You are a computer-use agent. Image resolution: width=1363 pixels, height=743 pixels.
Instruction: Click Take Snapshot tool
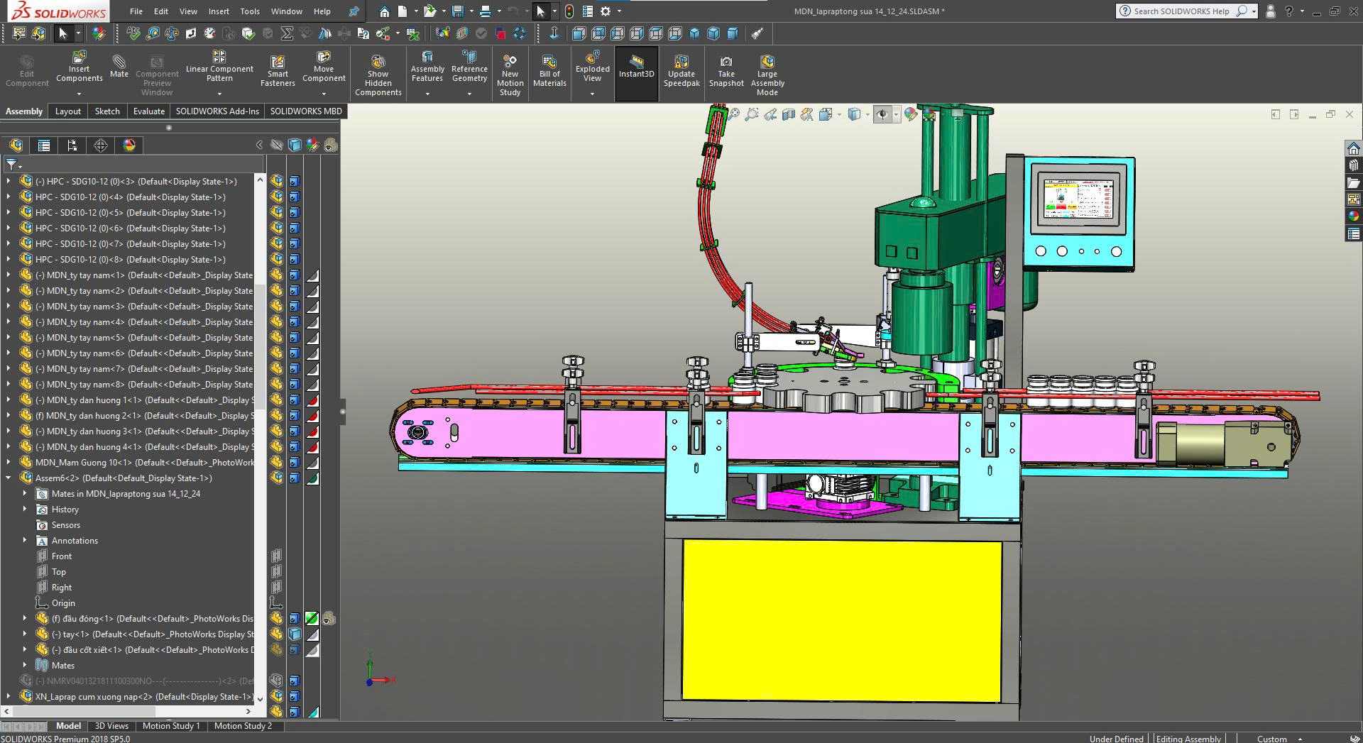coord(726,71)
